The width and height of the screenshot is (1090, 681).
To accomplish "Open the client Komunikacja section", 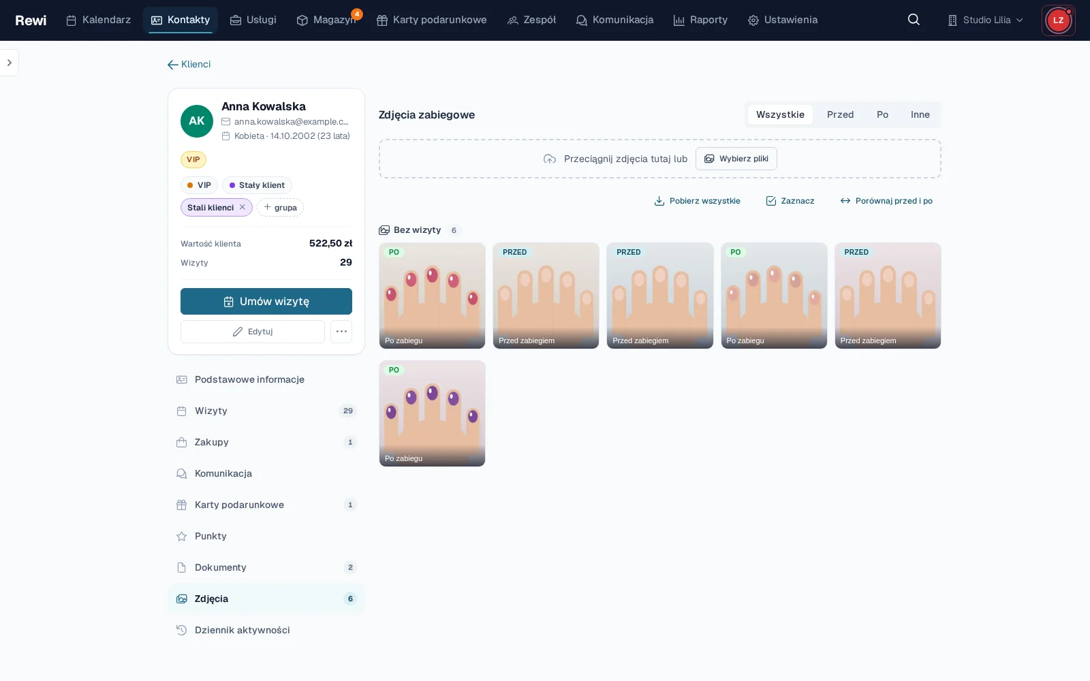I will (x=266, y=473).
